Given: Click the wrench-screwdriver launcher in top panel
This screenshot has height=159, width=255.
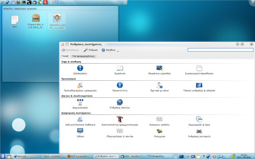Looking at the screenshot, I should [2, 2].
